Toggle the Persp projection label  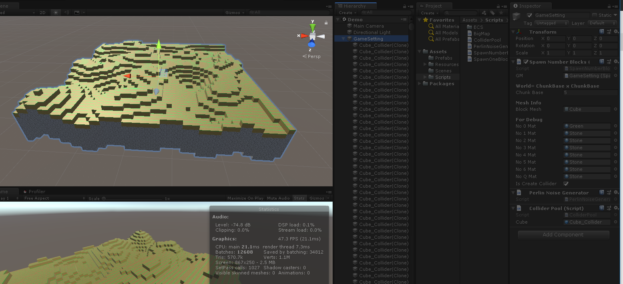[x=311, y=56]
